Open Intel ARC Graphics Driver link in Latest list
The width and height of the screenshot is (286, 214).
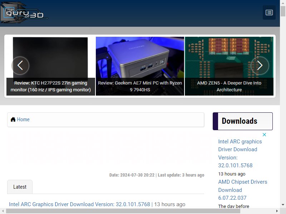(79, 204)
